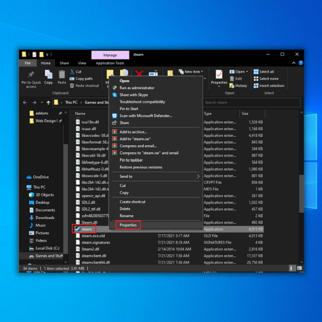Open Local Disk (C:) in navigation pane
The image size is (322, 322).
[45, 248]
